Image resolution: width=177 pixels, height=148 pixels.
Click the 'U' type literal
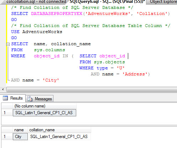(121, 68)
